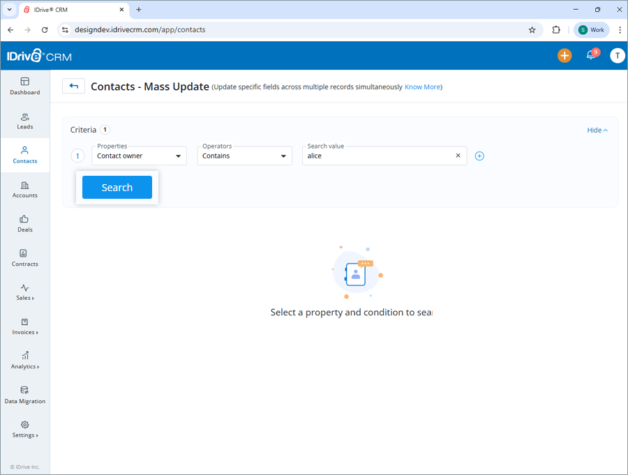Clear the search value with the x icon
The height and width of the screenshot is (475, 628).
point(458,156)
